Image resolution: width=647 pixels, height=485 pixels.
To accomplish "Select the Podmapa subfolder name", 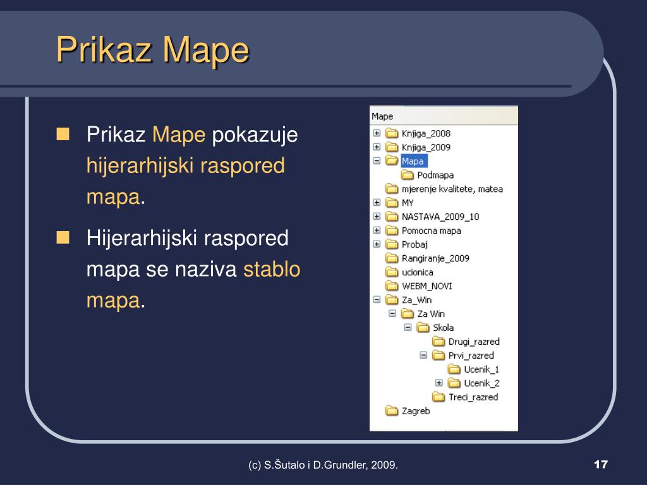I will coord(435,175).
